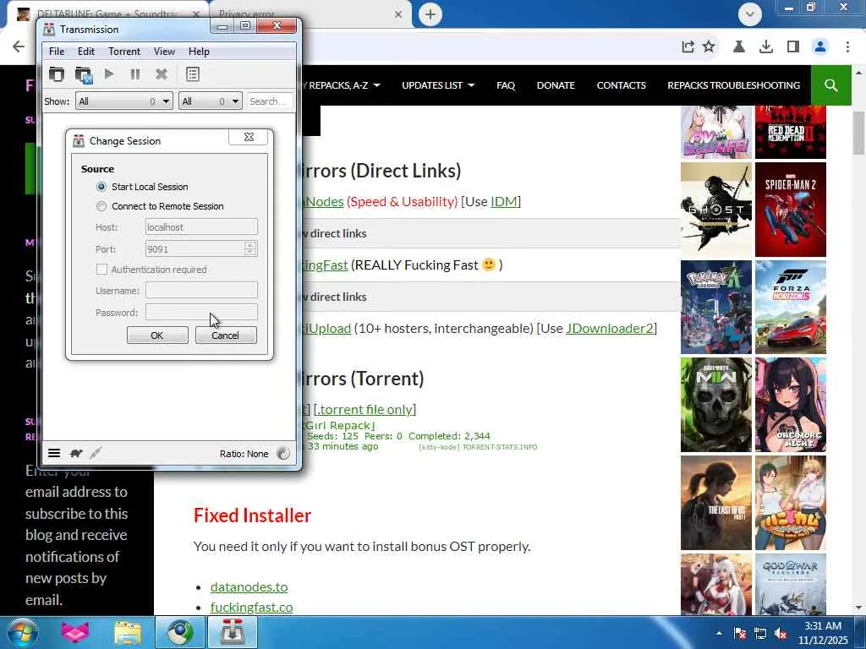Click the Chrome share page icon
The image size is (866, 649).
pyautogui.click(x=688, y=47)
